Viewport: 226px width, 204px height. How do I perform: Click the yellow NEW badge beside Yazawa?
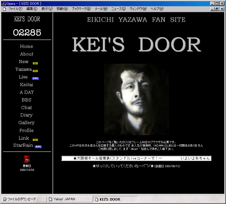35,71
